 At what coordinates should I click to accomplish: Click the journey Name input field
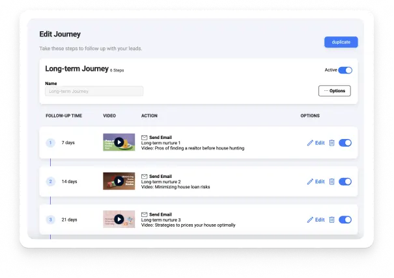point(94,92)
